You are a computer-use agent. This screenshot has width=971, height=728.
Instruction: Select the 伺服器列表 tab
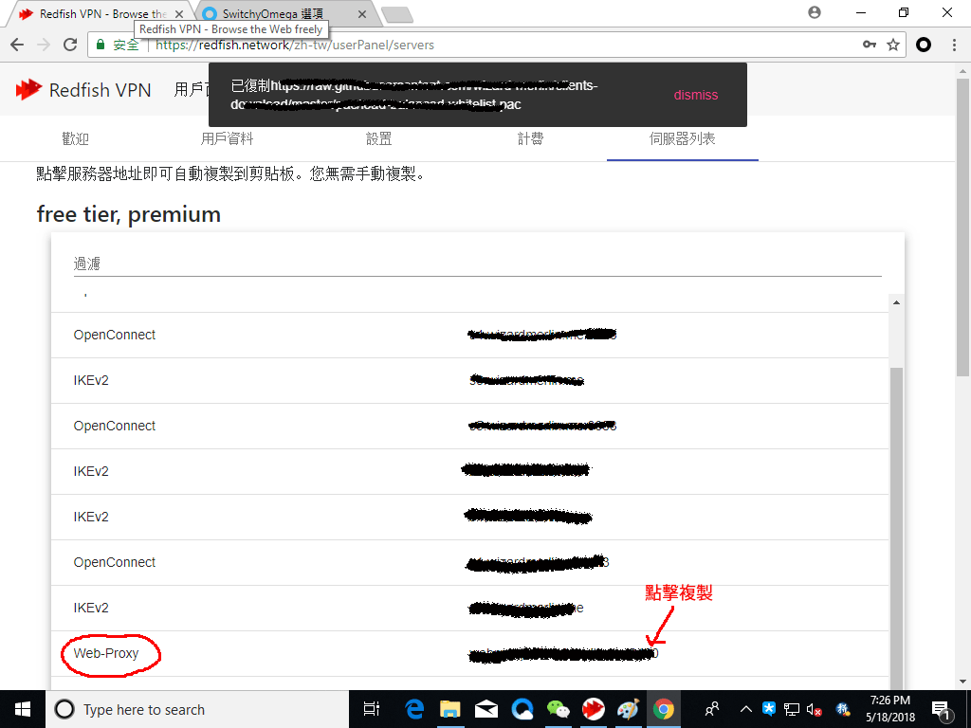click(683, 138)
